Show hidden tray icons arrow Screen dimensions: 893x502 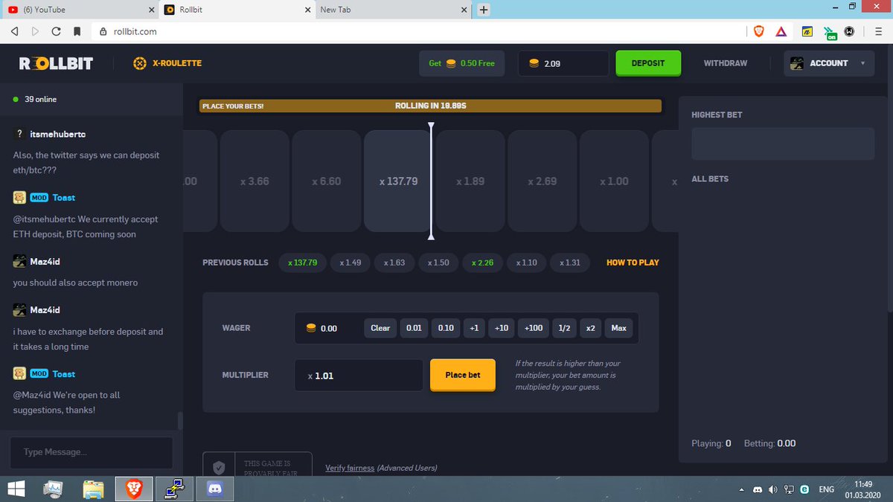pos(741,490)
